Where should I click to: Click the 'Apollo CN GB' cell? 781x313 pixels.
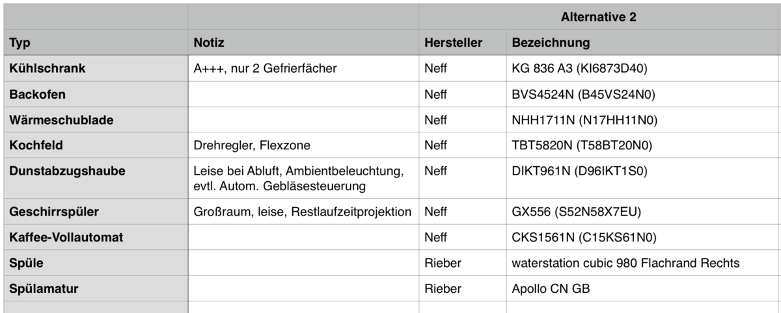click(x=551, y=290)
